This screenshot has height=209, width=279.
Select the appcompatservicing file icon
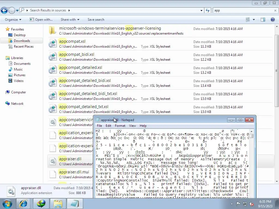tap(53, 122)
